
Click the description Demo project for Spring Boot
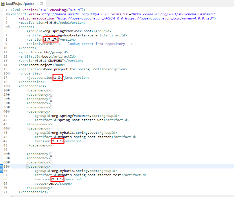click(x=72, y=69)
